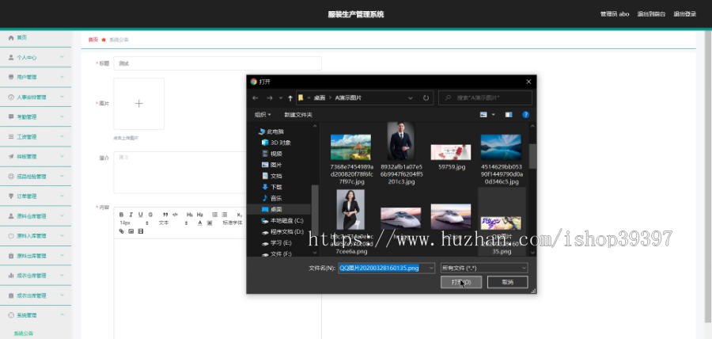This screenshot has height=339, width=712.
Task: Click 新建文件夹 button
Action: [298, 115]
